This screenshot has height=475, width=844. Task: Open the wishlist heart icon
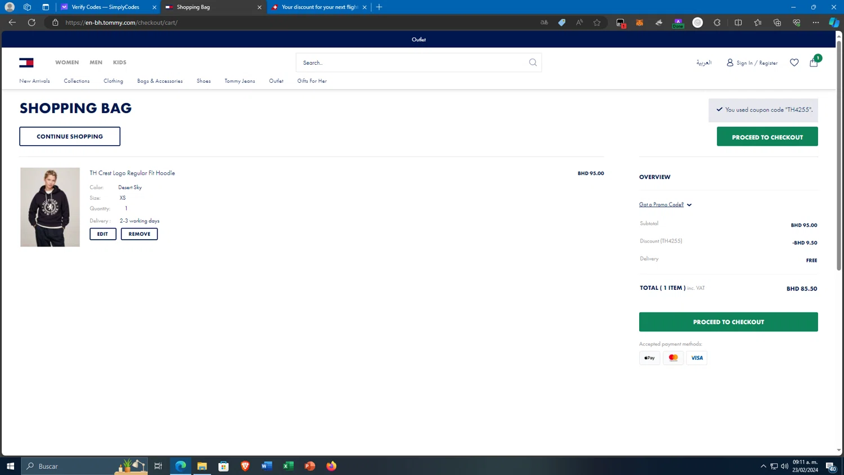794,62
